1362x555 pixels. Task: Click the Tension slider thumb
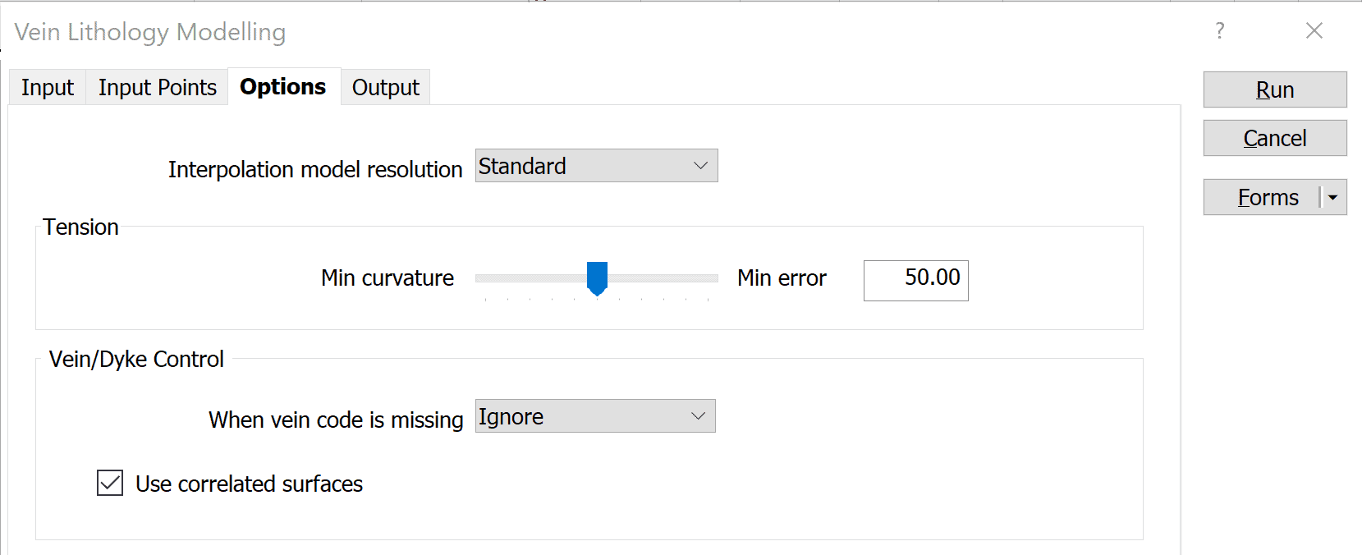pos(597,277)
